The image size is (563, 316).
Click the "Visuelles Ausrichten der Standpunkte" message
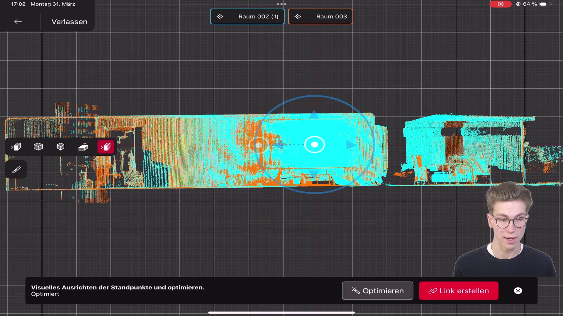[x=118, y=287]
